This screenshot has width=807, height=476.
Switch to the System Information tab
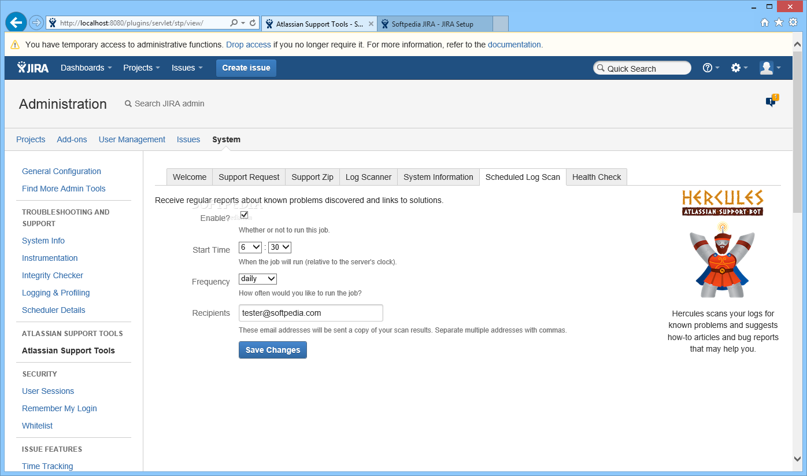click(438, 177)
